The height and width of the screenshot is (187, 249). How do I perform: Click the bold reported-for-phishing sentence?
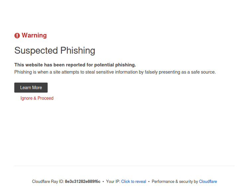click(x=75, y=65)
